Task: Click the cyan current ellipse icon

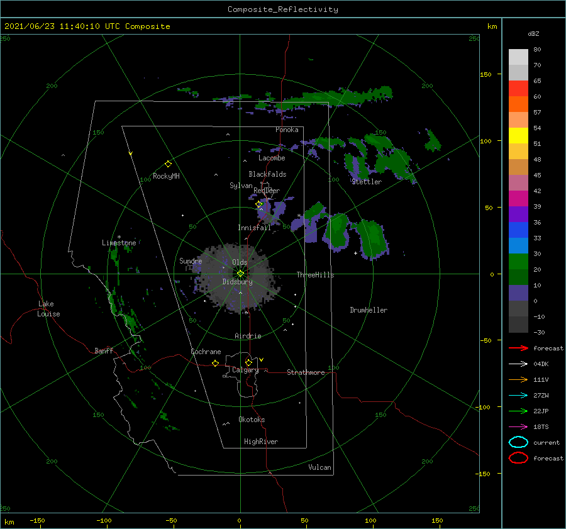Action: click(518, 442)
